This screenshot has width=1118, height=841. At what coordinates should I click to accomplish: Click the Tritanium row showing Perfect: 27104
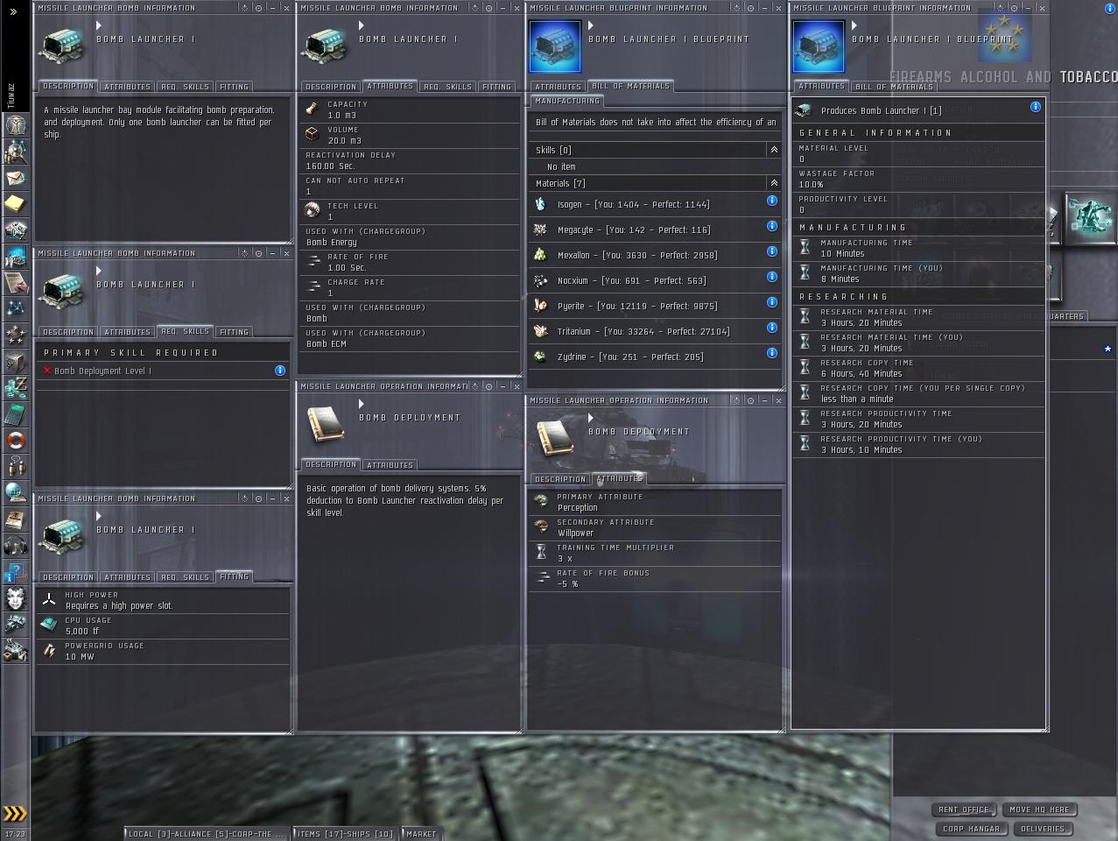coord(655,331)
